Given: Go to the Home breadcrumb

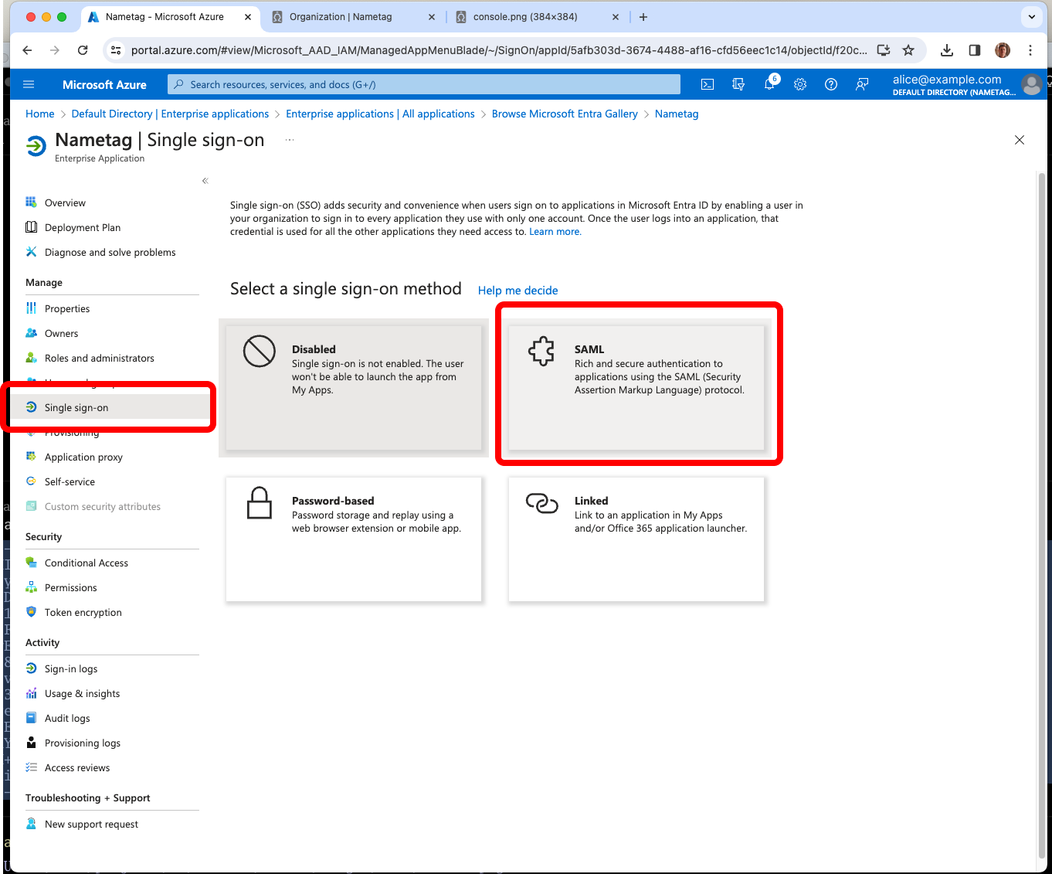Looking at the screenshot, I should [40, 114].
